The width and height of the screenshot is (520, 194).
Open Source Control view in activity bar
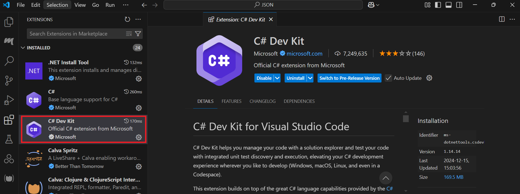point(9,80)
